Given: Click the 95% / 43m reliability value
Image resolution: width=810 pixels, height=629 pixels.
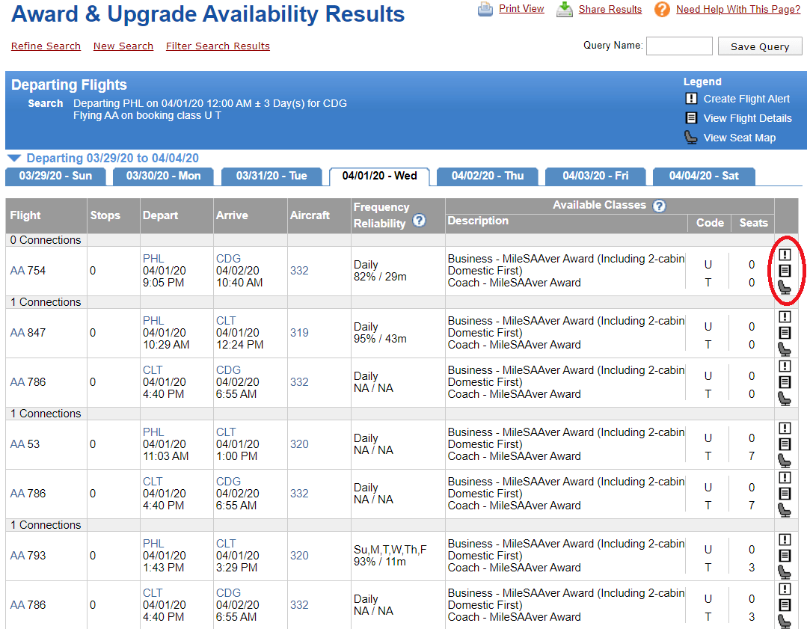Looking at the screenshot, I should pos(380,339).
